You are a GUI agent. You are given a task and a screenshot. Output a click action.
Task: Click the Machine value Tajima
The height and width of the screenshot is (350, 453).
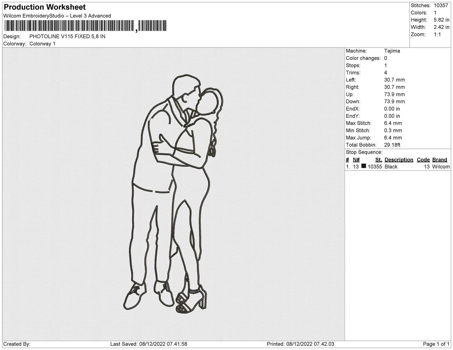(x=392, y=51)
